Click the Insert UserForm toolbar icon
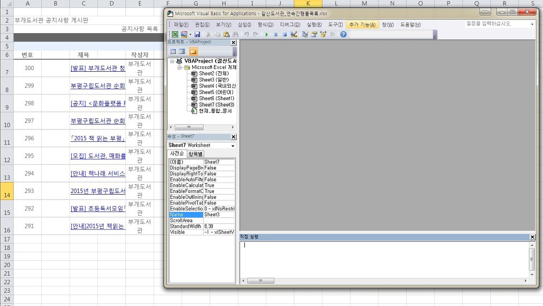The height and width of the screenshot is (306, 543). pyautogui.click(x=184, y=34)
